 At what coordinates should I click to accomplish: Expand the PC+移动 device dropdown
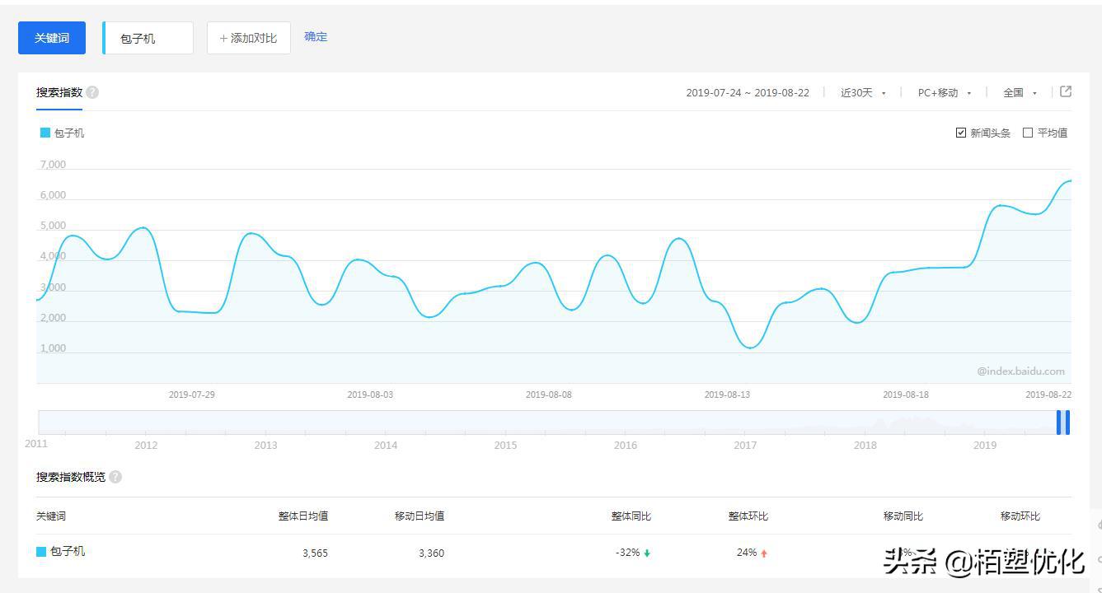tap(945, 93)
